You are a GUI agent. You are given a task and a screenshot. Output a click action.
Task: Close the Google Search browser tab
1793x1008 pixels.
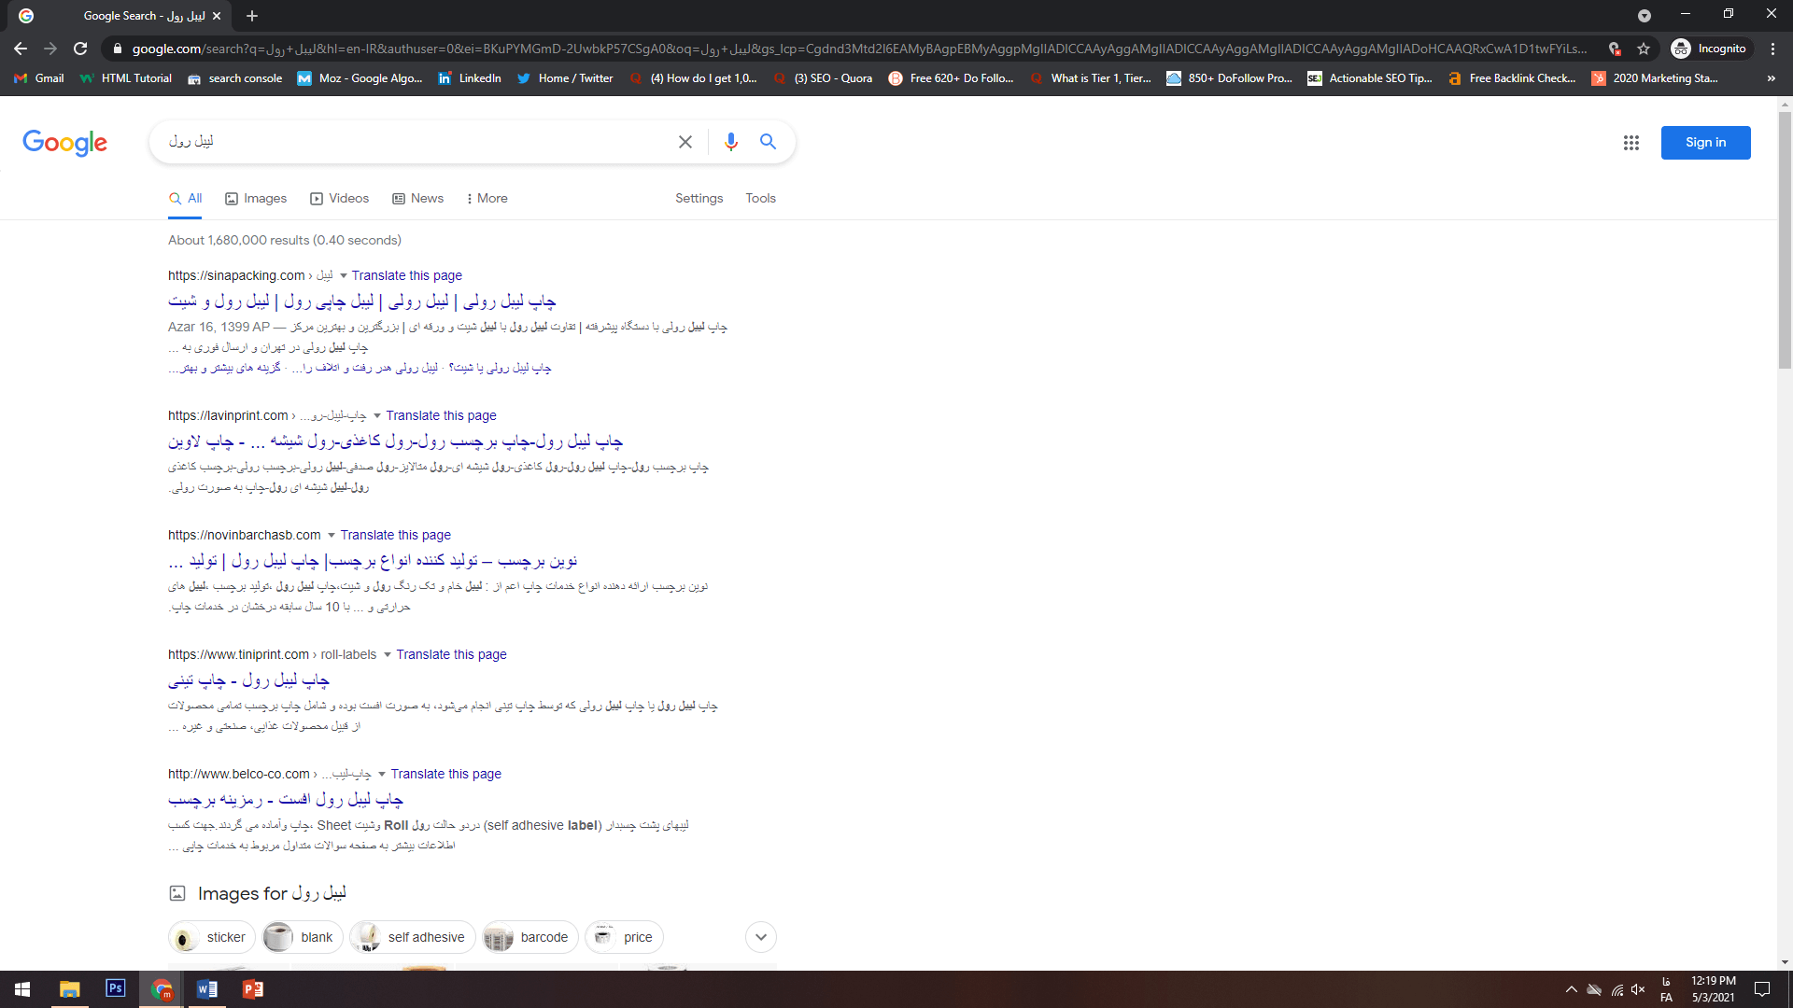point(217,16)
